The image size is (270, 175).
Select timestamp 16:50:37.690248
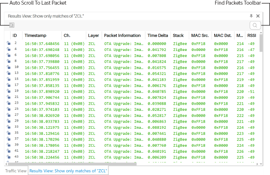click(42, 50)
